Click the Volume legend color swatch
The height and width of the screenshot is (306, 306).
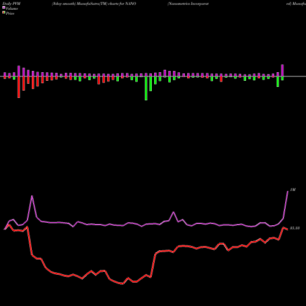coord(4,7)
